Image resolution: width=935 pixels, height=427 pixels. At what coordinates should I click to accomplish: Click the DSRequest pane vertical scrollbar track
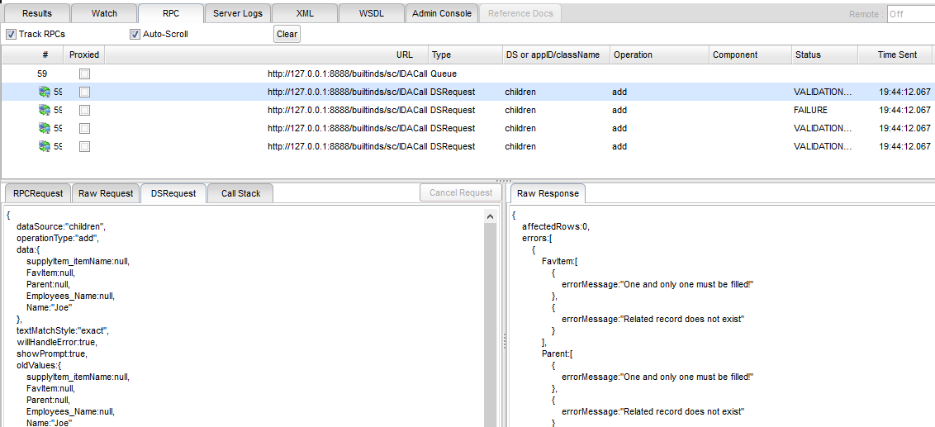490,325
